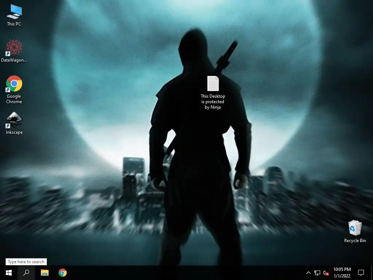Select the Inkscape desktop shortcut
The image size is (373, 280).
(14, 123)
